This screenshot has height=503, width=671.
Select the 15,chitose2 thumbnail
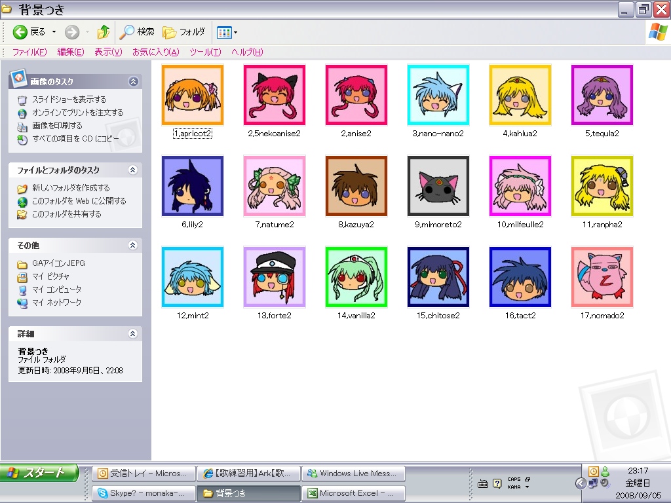[438, 277]
